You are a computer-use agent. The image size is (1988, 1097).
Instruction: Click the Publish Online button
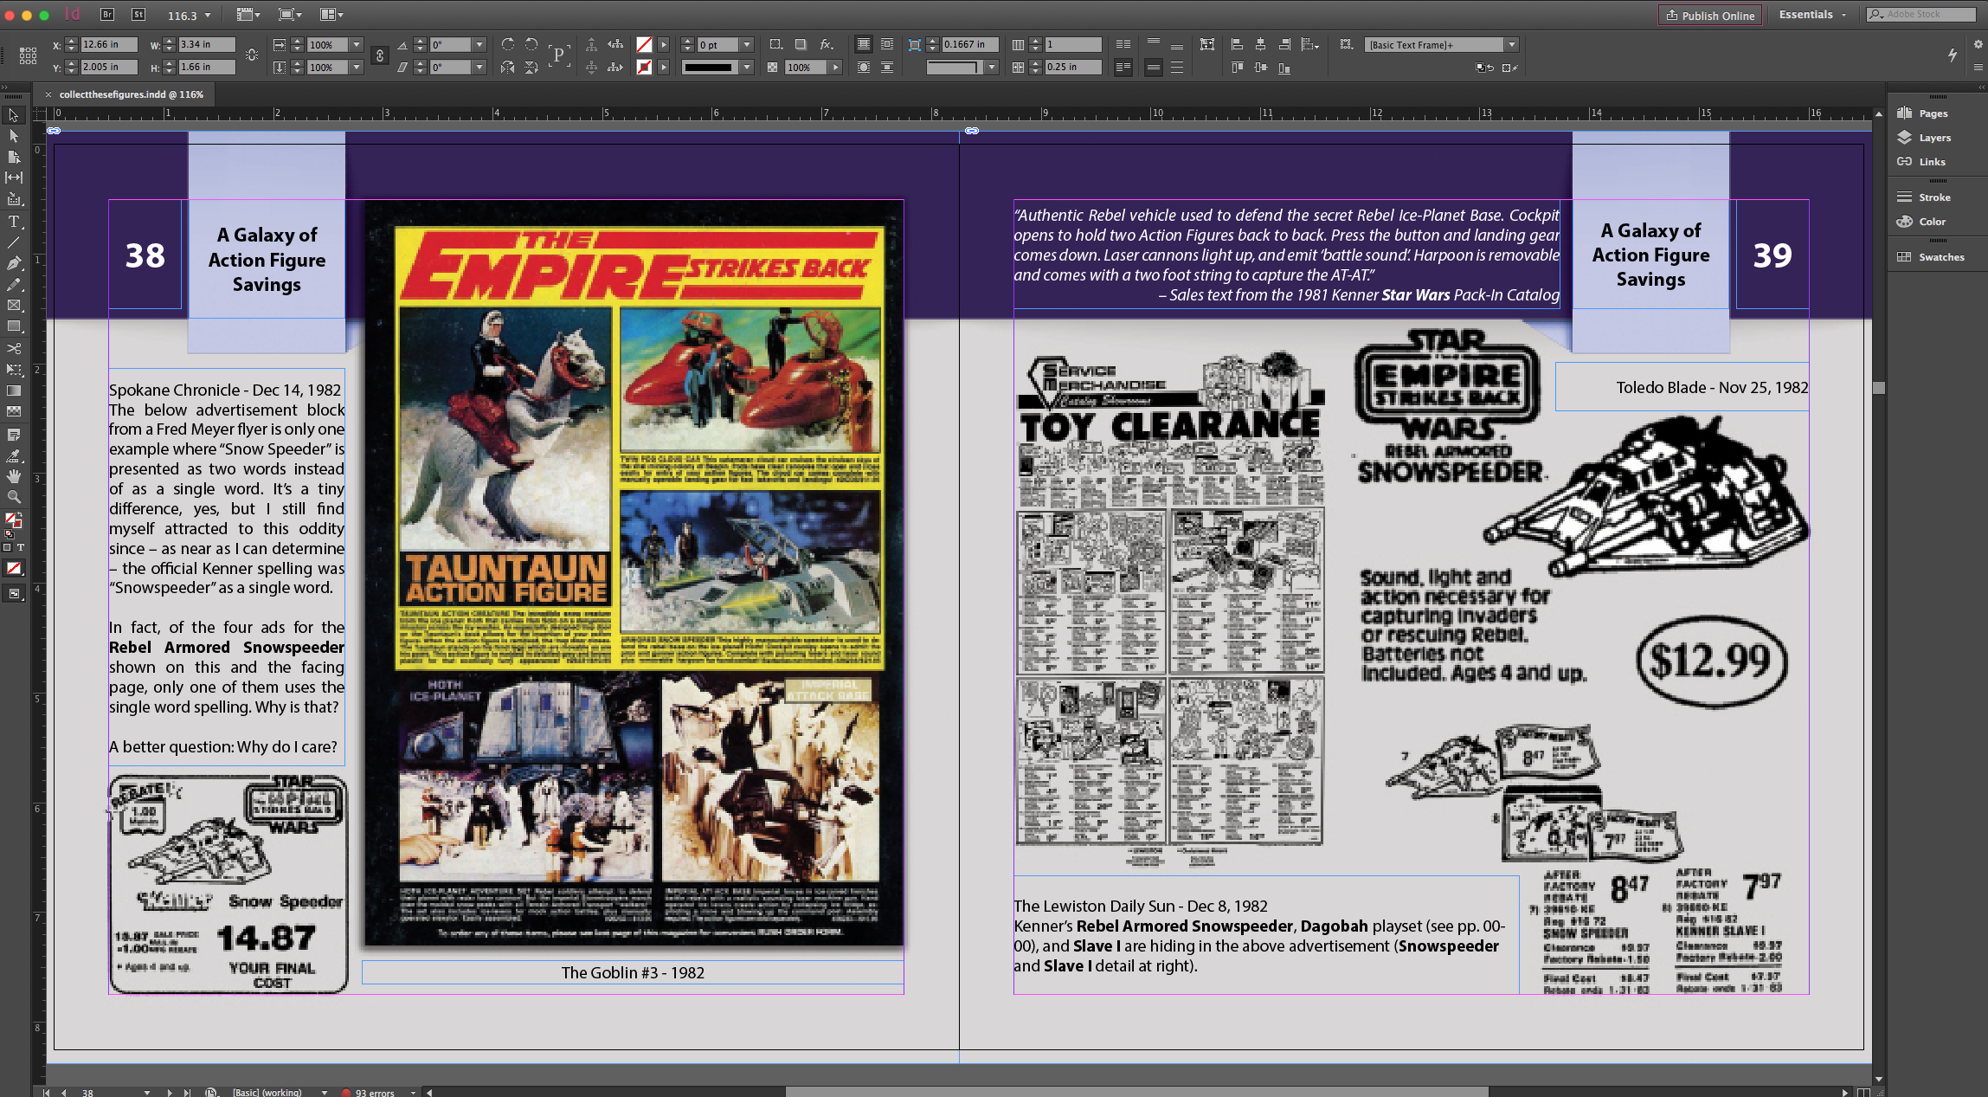pyautogui.click(x=1710, y=15)
